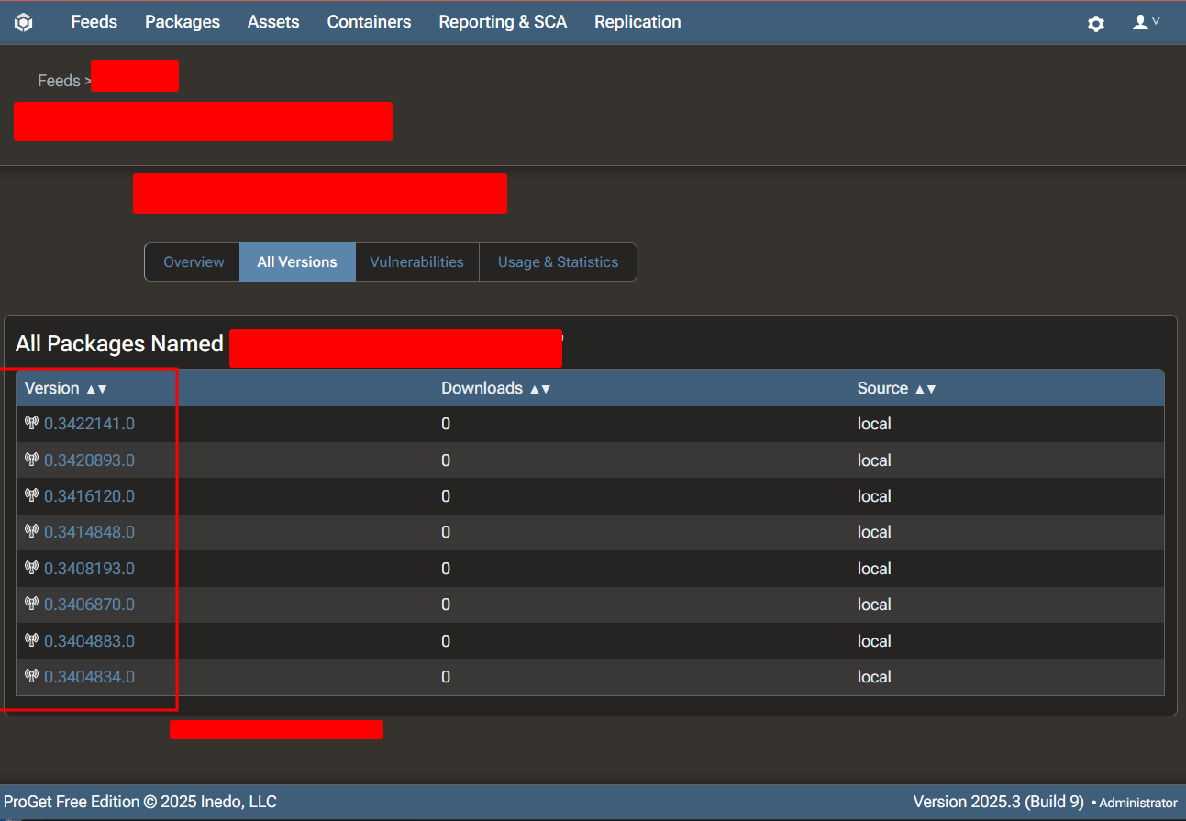This screenshot has height=821, width=1186.
Task: Click the package icon beside version 0.3404883.0
Action: tap(31, 640)
